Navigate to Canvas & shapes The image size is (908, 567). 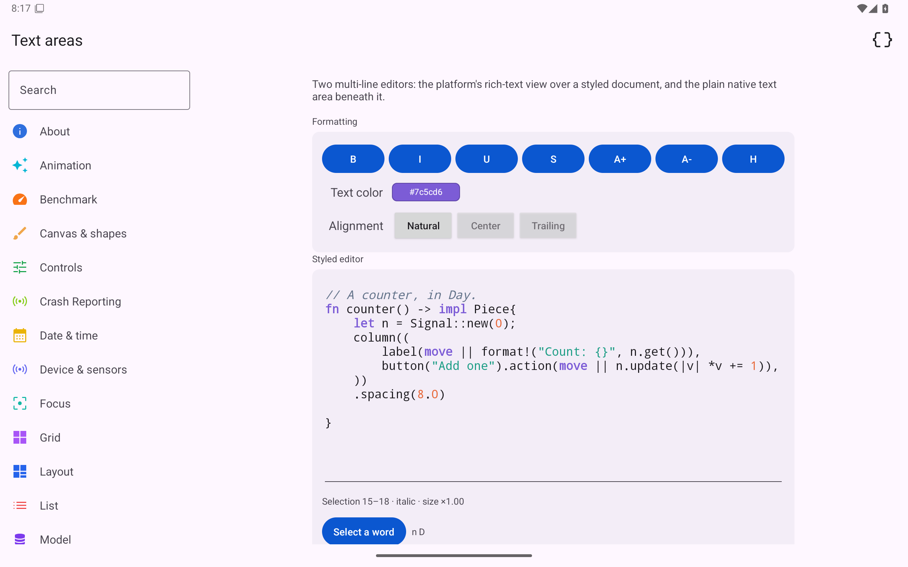tap(99, 233)
